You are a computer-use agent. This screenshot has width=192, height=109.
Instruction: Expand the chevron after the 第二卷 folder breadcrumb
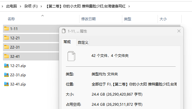(x=129, y=6)
